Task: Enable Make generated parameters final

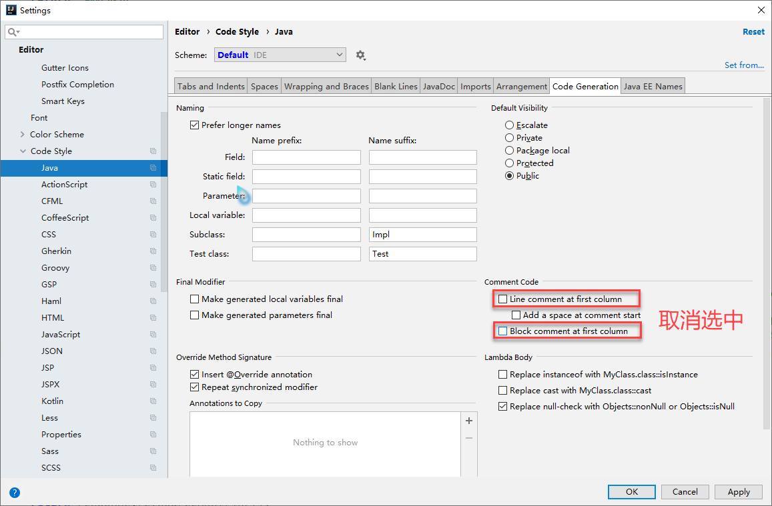Action: pyautogui.click(x=194, y=315)
